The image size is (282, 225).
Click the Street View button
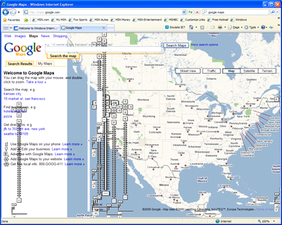pos(187,71)
